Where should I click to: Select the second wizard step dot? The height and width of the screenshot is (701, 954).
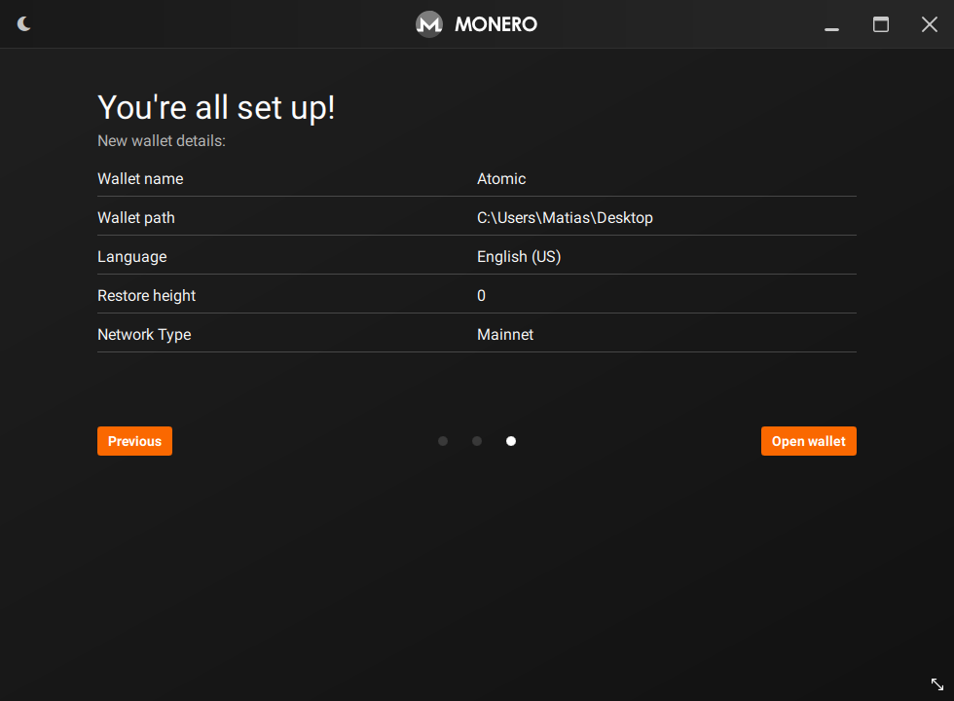[x=477, y=441]
